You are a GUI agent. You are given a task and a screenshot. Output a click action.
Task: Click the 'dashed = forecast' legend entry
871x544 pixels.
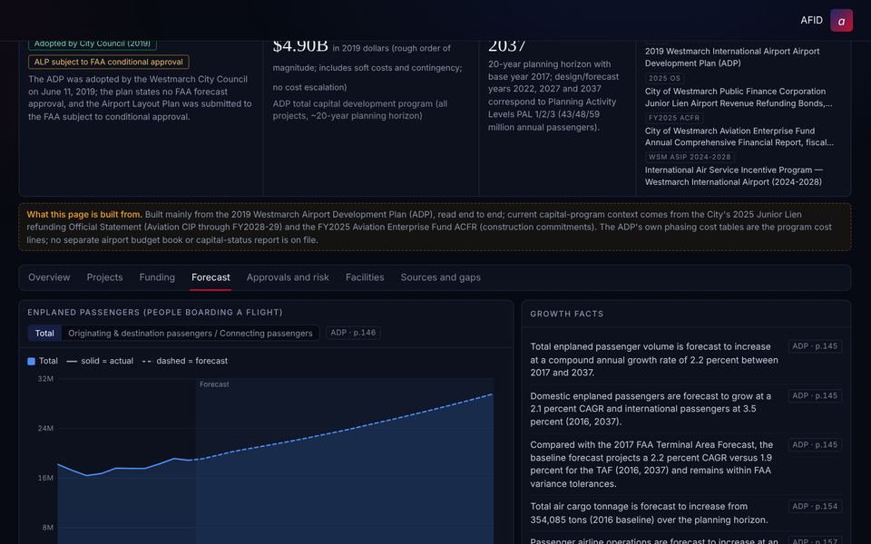(x=185, y=361)
